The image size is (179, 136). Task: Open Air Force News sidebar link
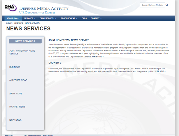tap(18, 80)
